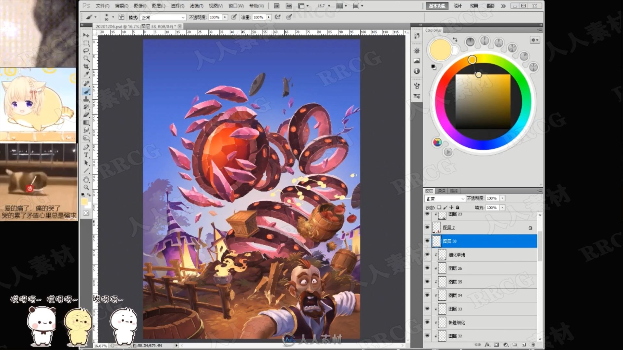Create a new layer icon
623x350 pixels.
(524, 345)
